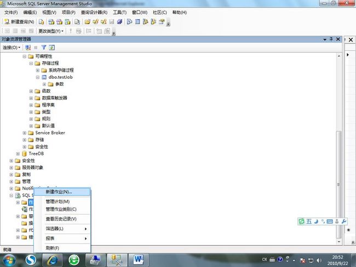Image resolution: width=356 pixels, height=267 pixels.
Task: Open the main toolbar overflow options arrow
Action: coord(168,22)
